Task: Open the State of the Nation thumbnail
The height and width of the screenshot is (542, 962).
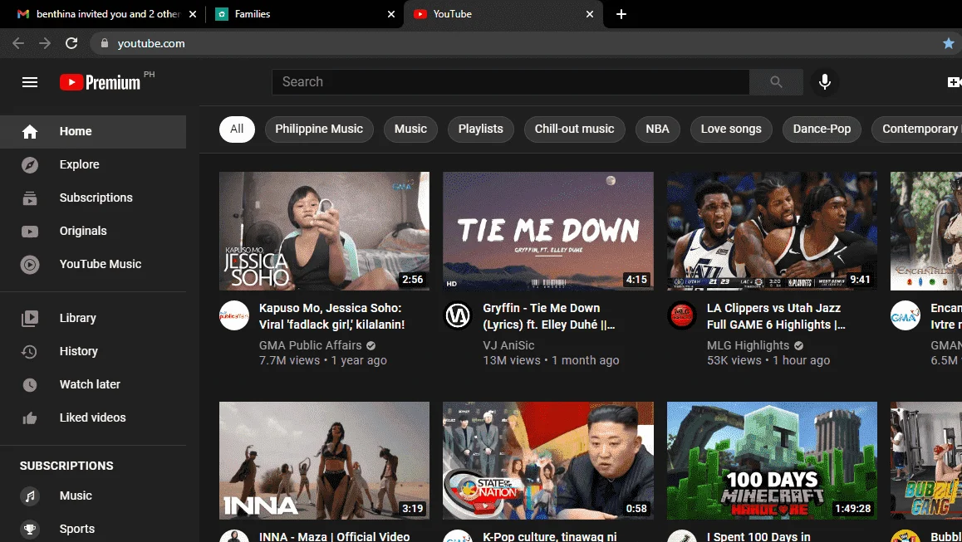Action: (x=547, y=461)
